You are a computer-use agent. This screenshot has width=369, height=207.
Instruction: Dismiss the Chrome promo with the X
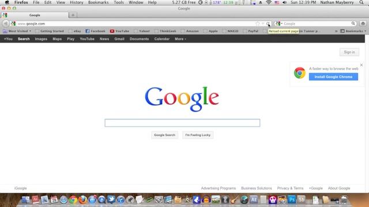(x=362, y=65)
